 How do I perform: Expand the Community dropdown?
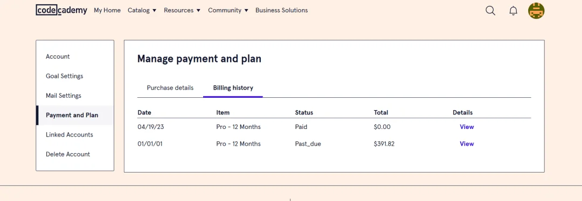(228, 10)
